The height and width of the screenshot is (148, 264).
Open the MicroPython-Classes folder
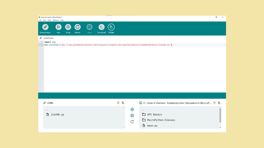click(161, 120)
